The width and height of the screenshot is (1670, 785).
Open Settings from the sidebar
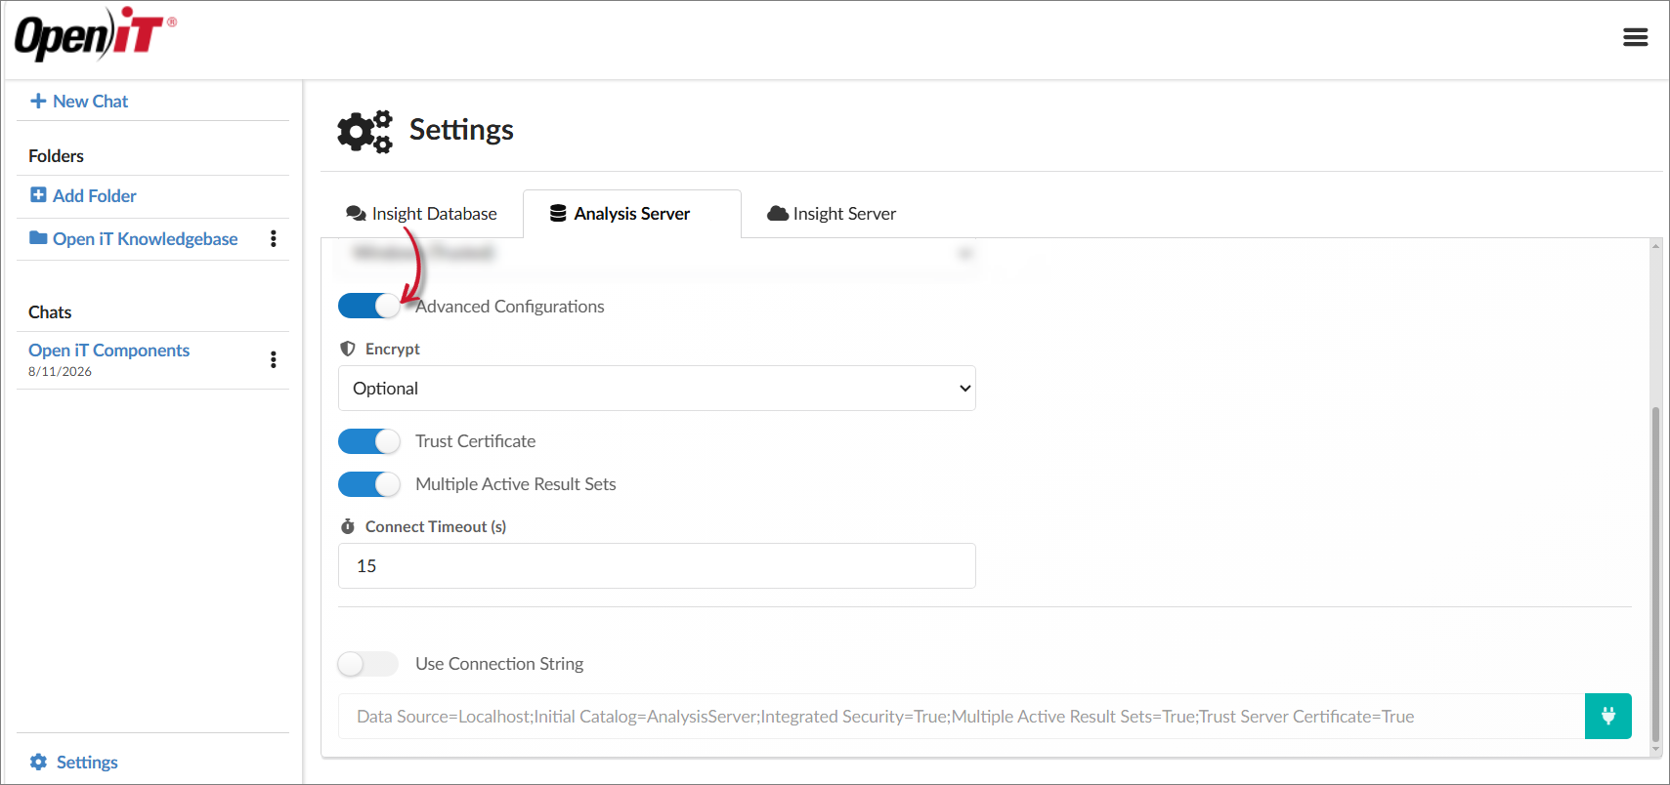click(x=74, y=762)
